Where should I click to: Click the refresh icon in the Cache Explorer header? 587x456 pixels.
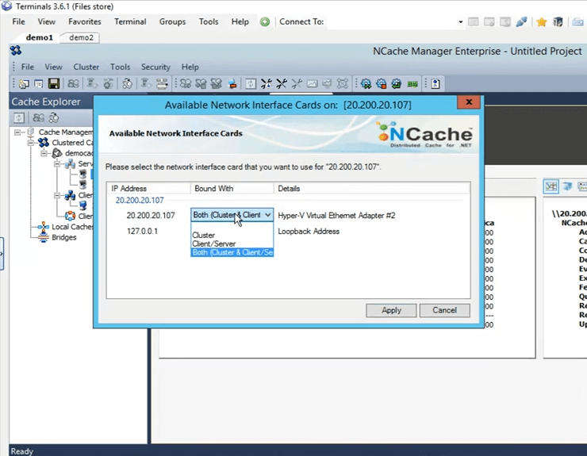[x=19, y=118]
